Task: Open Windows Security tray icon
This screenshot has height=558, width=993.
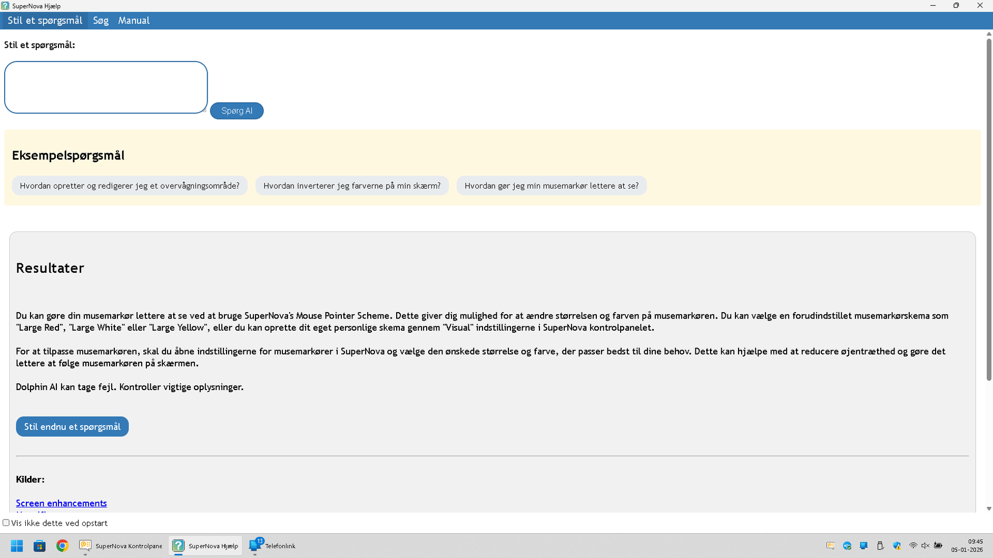Action: click(897, 546)
